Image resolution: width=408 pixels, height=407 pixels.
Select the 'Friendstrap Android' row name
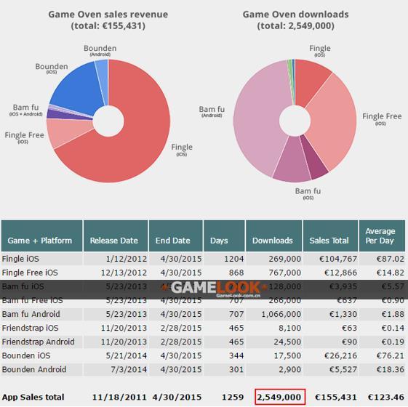pyautogui.click(x=39, y=342)
